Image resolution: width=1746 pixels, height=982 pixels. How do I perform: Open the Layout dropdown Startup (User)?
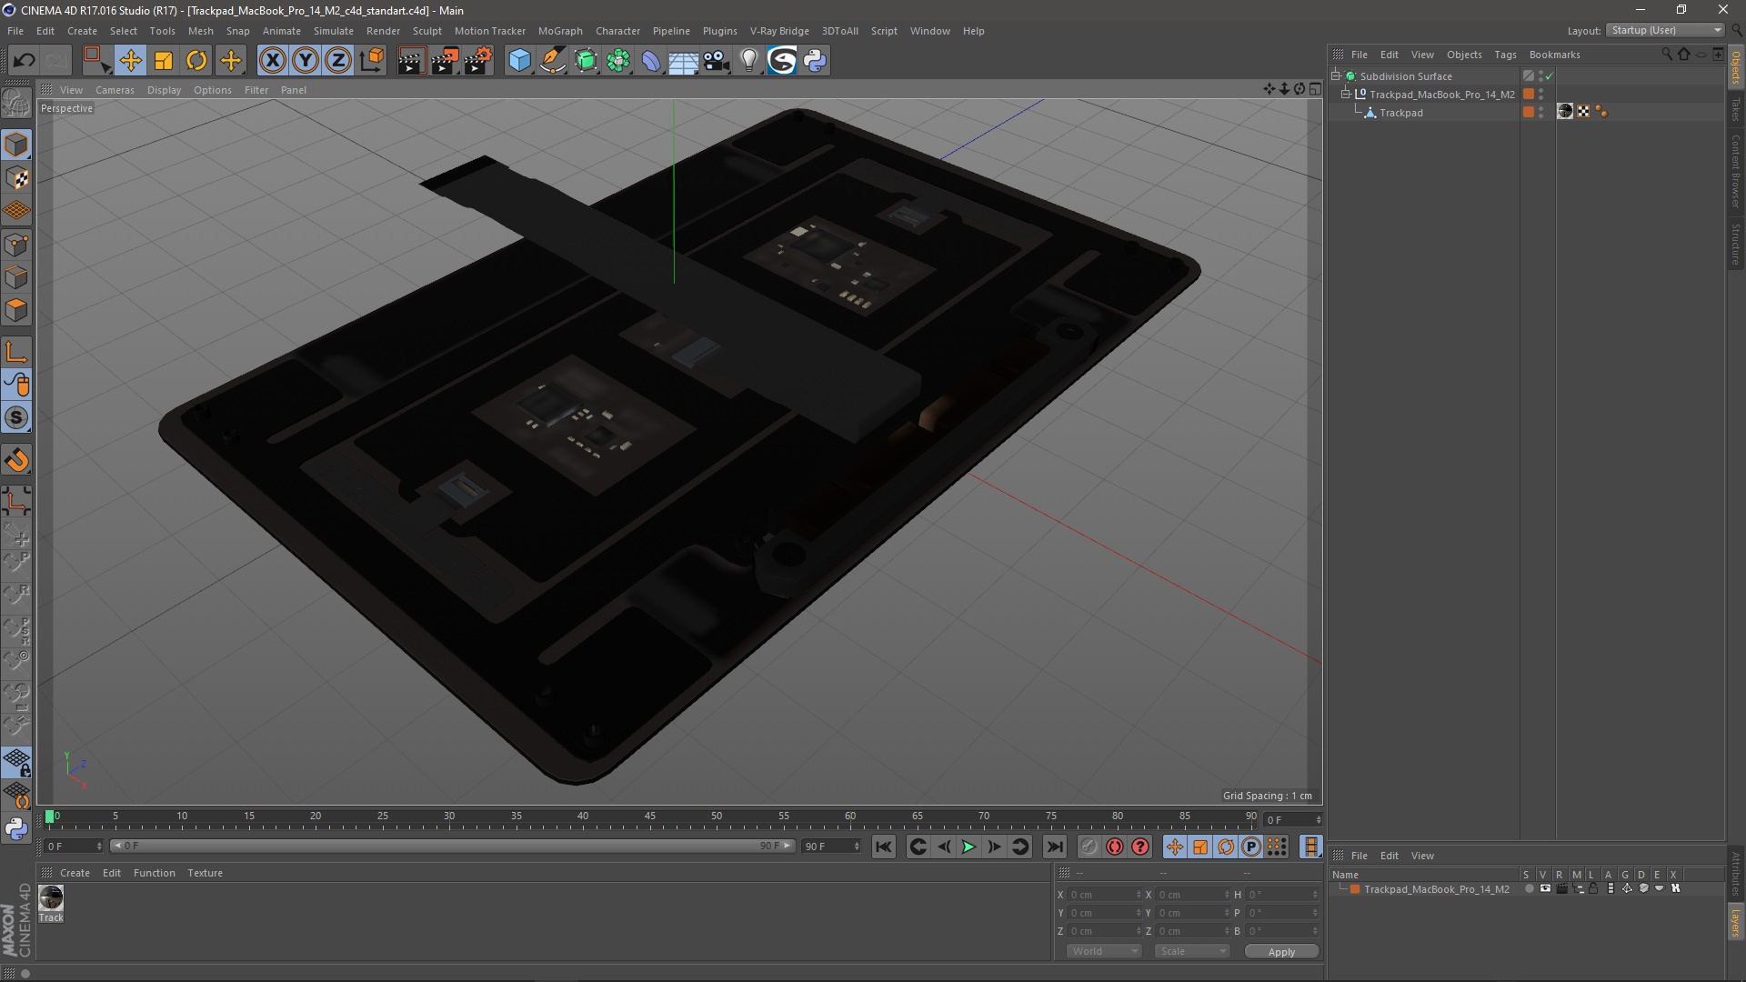[1666, 30]
